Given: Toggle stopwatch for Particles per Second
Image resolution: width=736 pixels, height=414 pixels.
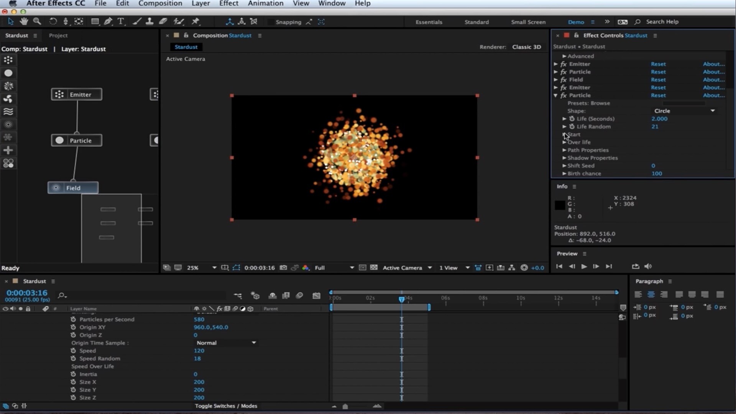Looking at the screenshot, I should coord(73,319).
